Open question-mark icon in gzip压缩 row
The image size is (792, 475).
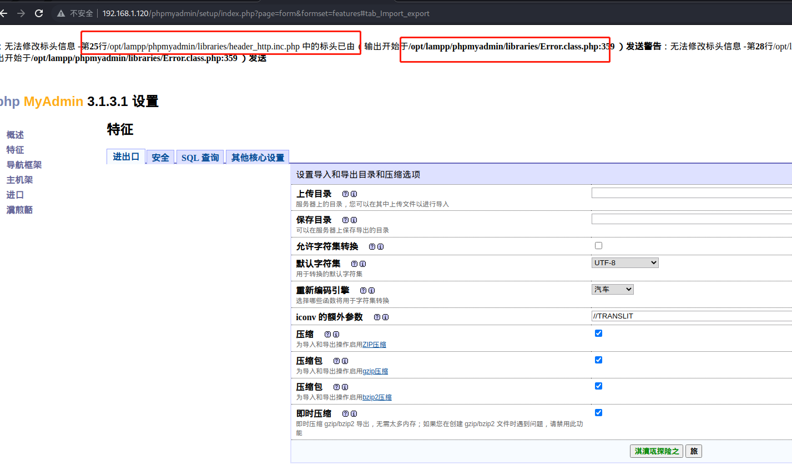tap(336, 361)
